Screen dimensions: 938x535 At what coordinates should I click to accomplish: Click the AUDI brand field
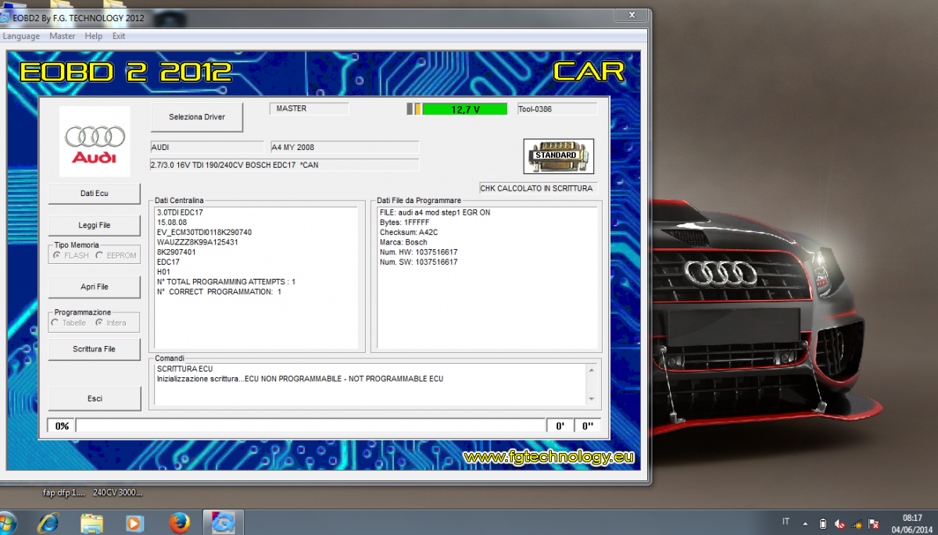pos(206,147)
